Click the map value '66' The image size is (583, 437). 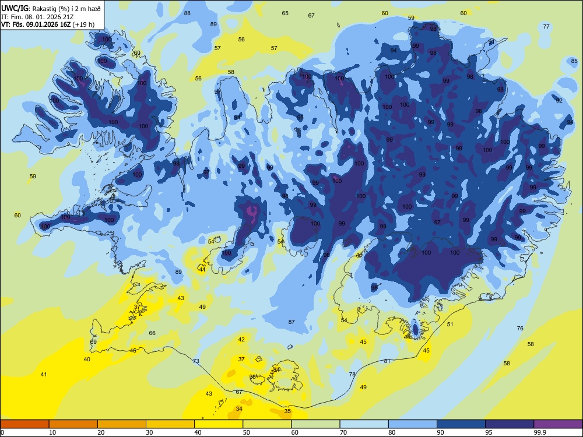(152, 333)
